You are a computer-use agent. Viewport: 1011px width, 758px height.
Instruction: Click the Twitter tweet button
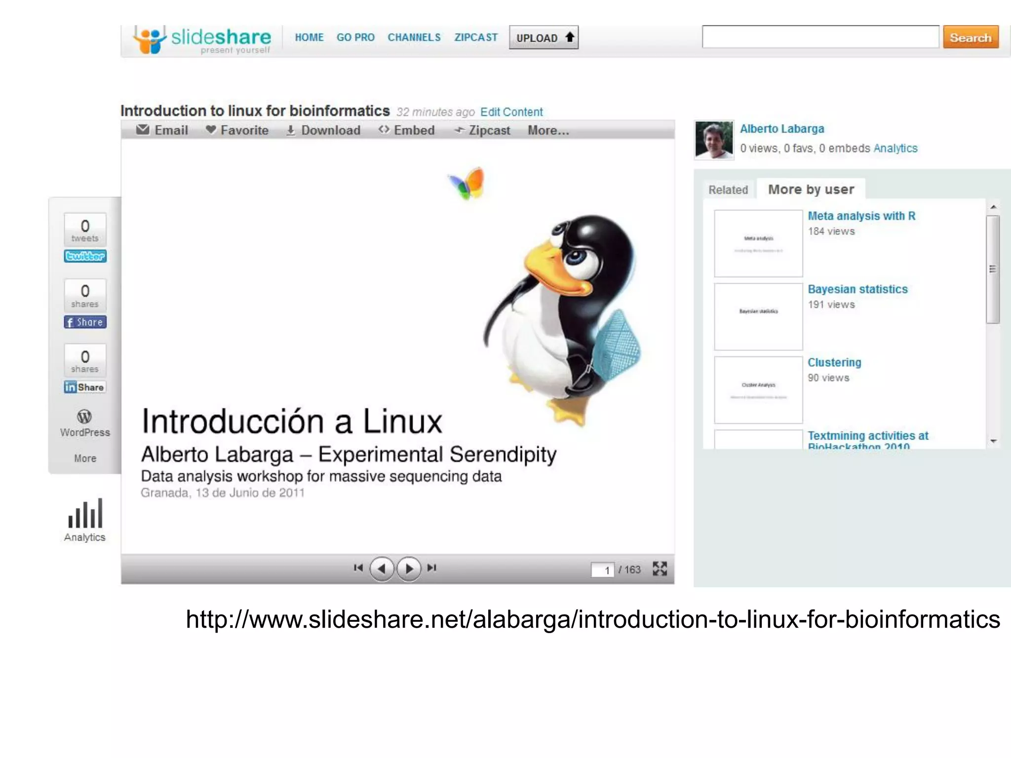(85, 256)
